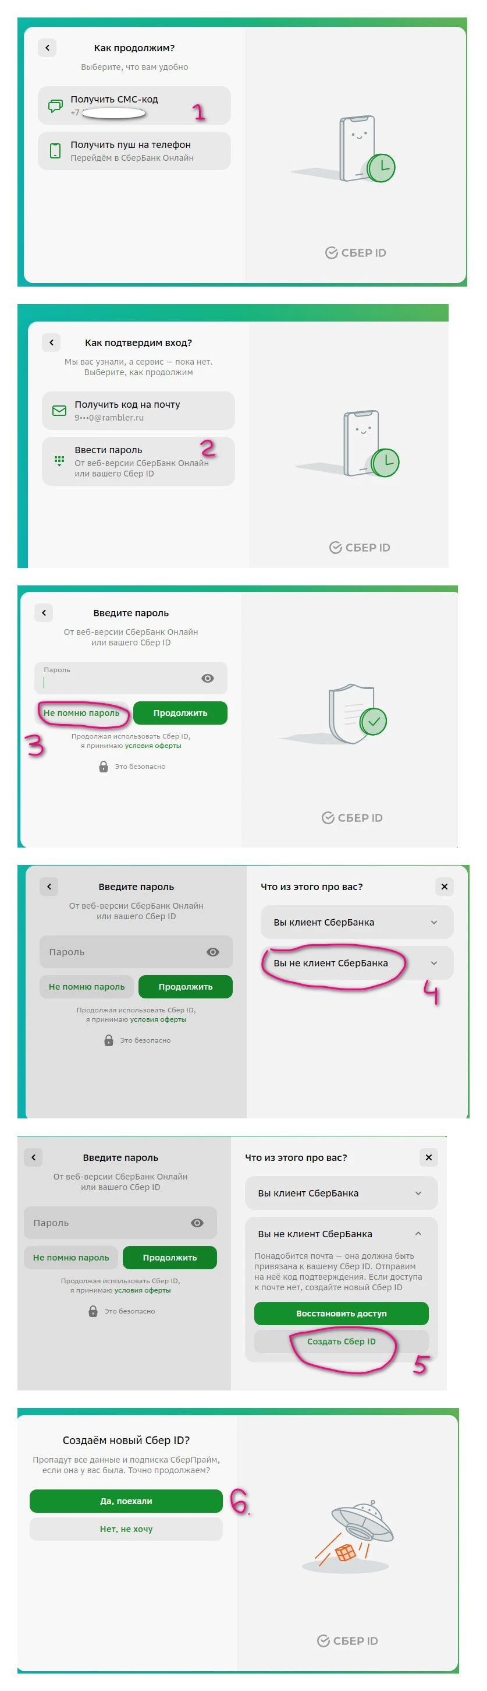
Task: Show password with eye icon on first password screen
Action: [208, 679]
